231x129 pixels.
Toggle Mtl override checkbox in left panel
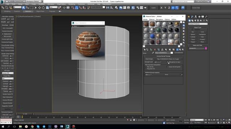click(3, 37)
